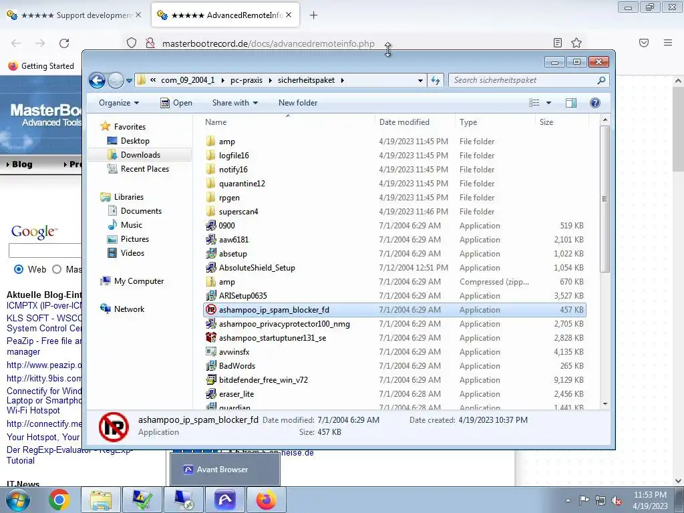Select the 0900 application file
684x513 pixels.
coord(226,226)
